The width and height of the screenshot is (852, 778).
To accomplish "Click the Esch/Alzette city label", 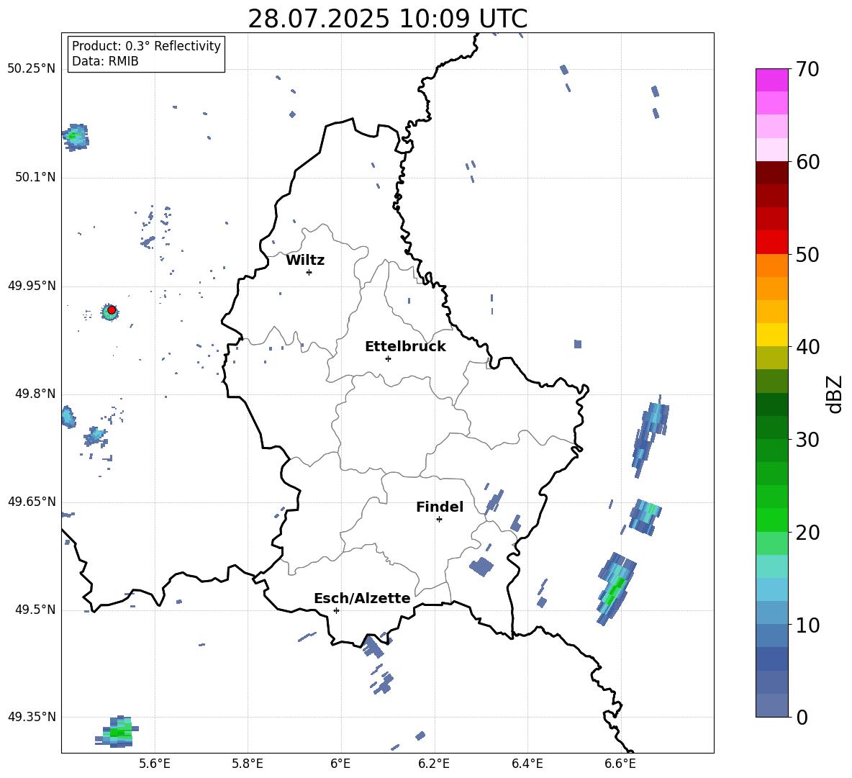I will [x=362, y=598].
